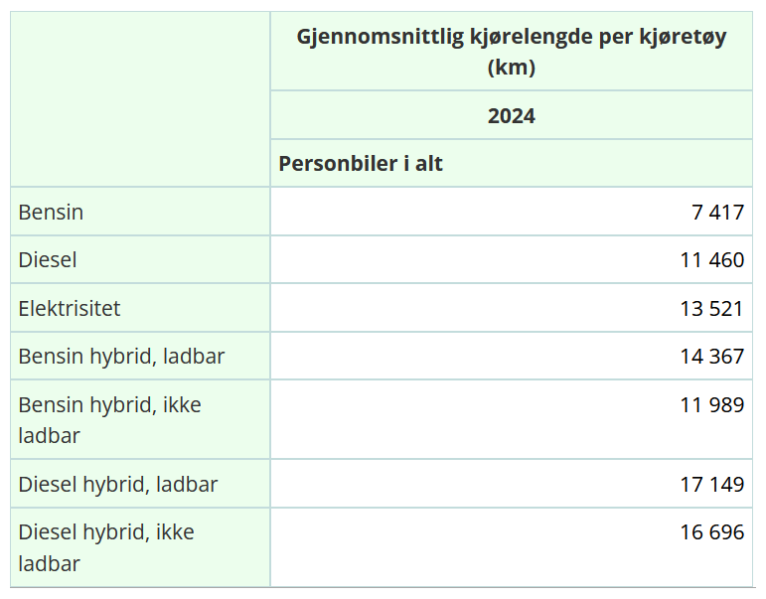Select the Bensin row label
This screenshot has height=599, width=766.
(52, 213)
